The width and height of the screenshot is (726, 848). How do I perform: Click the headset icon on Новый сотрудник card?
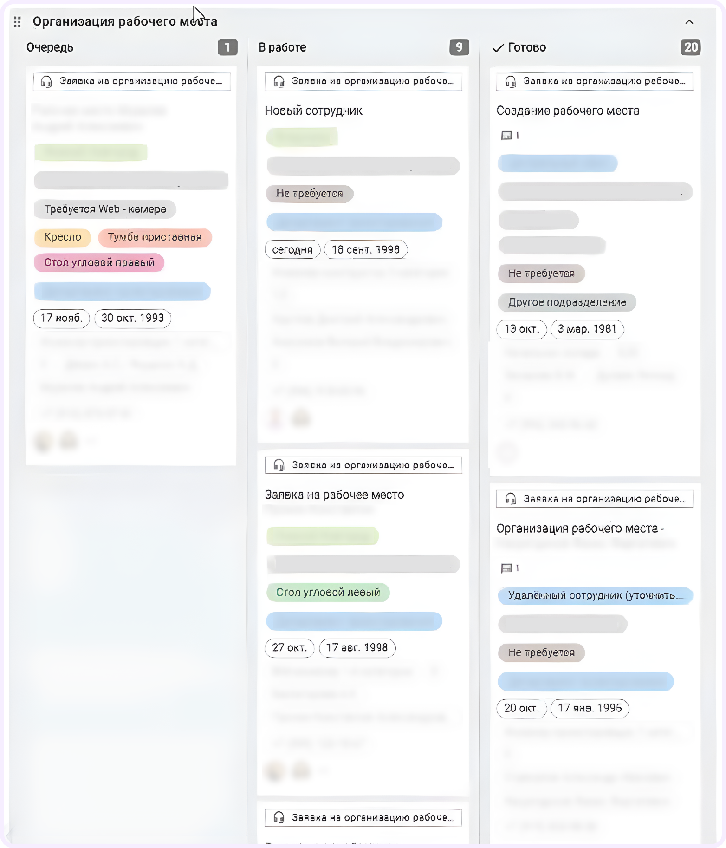point(279,81)
